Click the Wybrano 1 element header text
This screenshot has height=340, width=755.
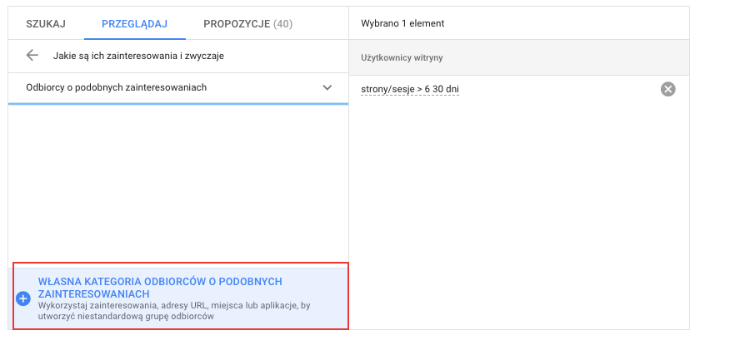pos(402,23)
